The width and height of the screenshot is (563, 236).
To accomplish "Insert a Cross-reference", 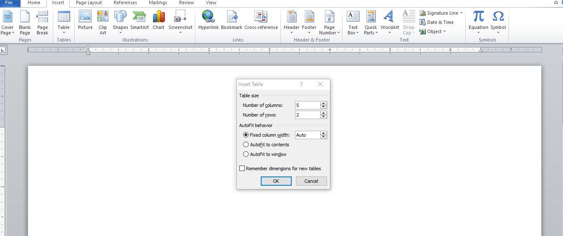I will click(261, 20).
